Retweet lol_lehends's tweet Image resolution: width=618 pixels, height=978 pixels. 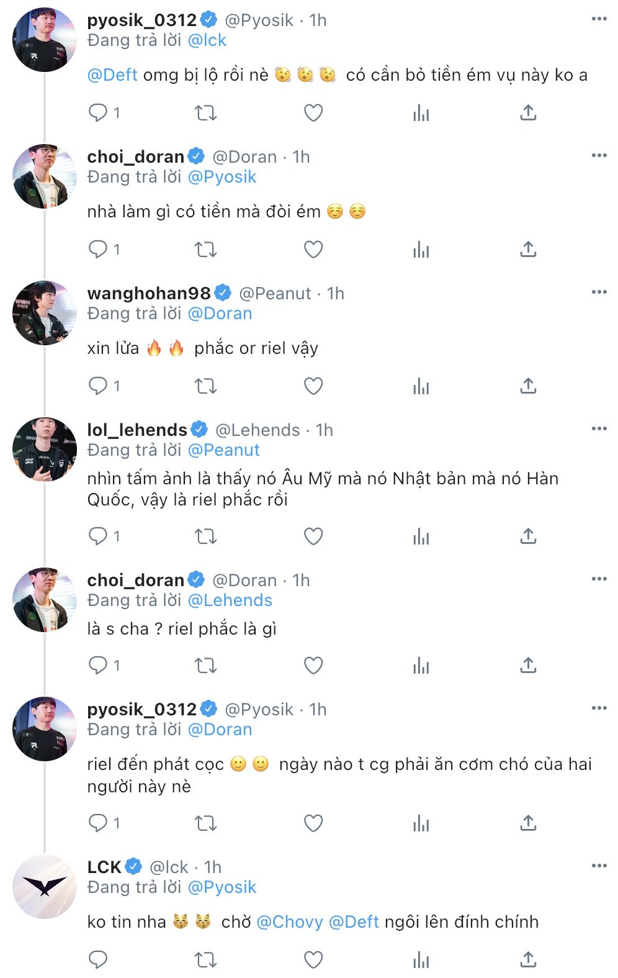point(205,536)
